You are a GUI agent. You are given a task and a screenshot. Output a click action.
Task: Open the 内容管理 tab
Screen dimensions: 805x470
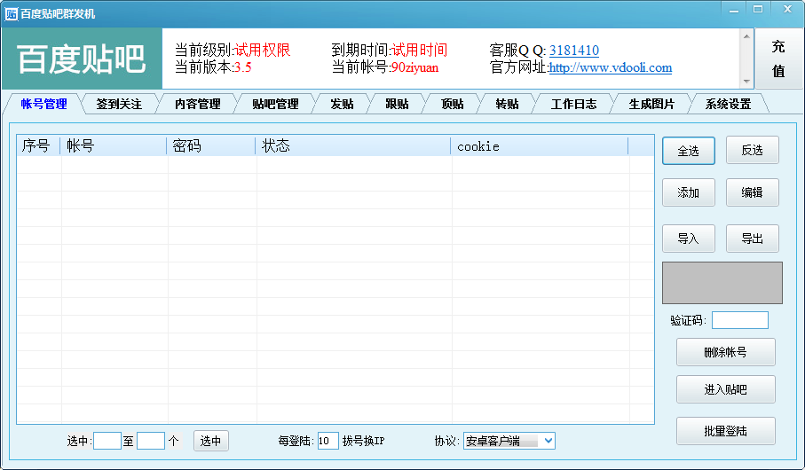pos(198,104)
